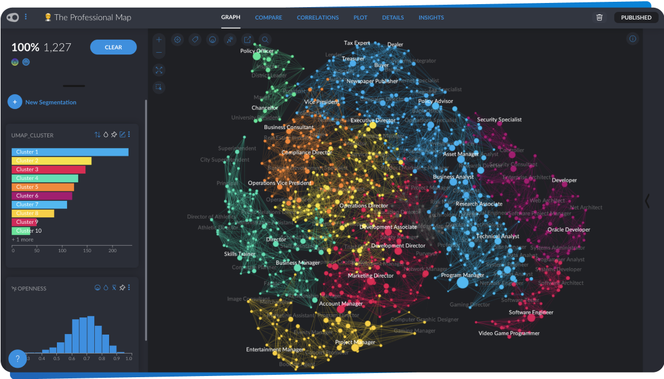Zoom in with the plus icon on graph toolbar
664x379 pixels.
(x=159, y=39)
